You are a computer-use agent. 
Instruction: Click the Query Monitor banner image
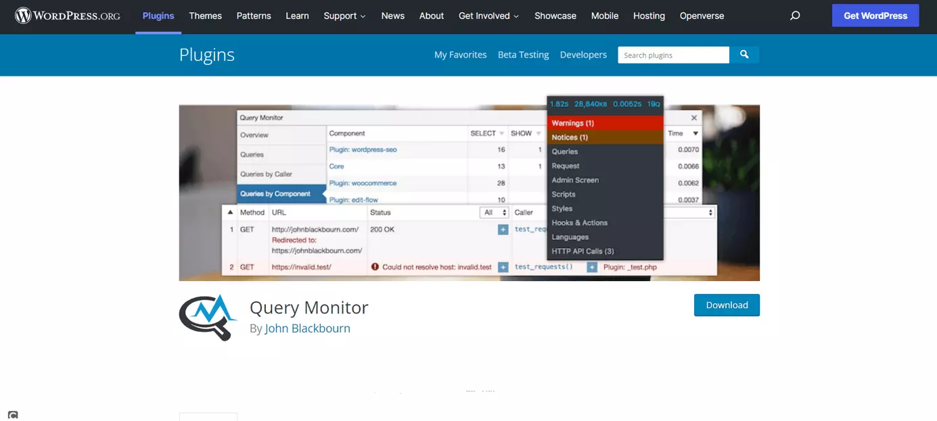click(x=469, y=193)
